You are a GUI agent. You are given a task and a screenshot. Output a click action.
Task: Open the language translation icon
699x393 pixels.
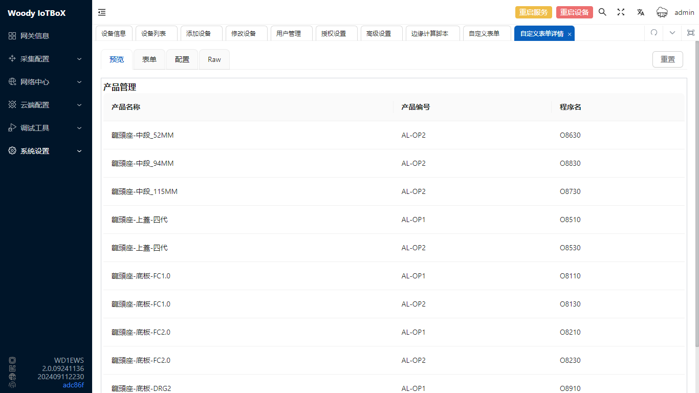pyautogui.click(x=640, y=12)
